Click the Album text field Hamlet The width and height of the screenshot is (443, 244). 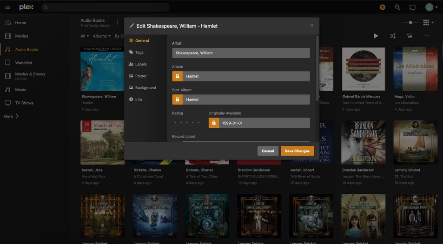[246, 76]
